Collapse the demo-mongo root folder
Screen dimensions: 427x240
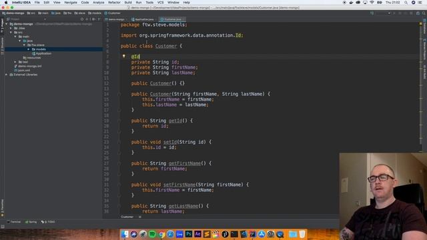click(7, 24)
